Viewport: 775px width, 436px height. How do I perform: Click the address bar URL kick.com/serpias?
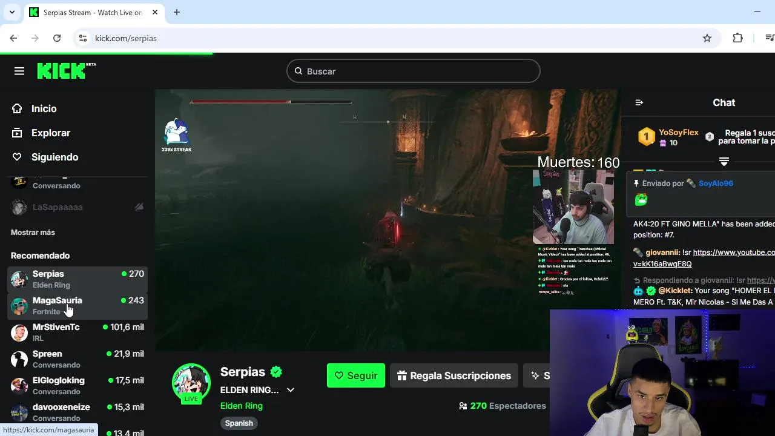pyautogui.click(x=126, y=38)
